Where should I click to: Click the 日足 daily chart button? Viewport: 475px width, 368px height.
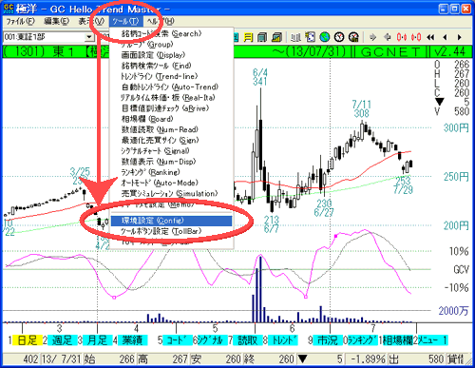click(28, 340)
